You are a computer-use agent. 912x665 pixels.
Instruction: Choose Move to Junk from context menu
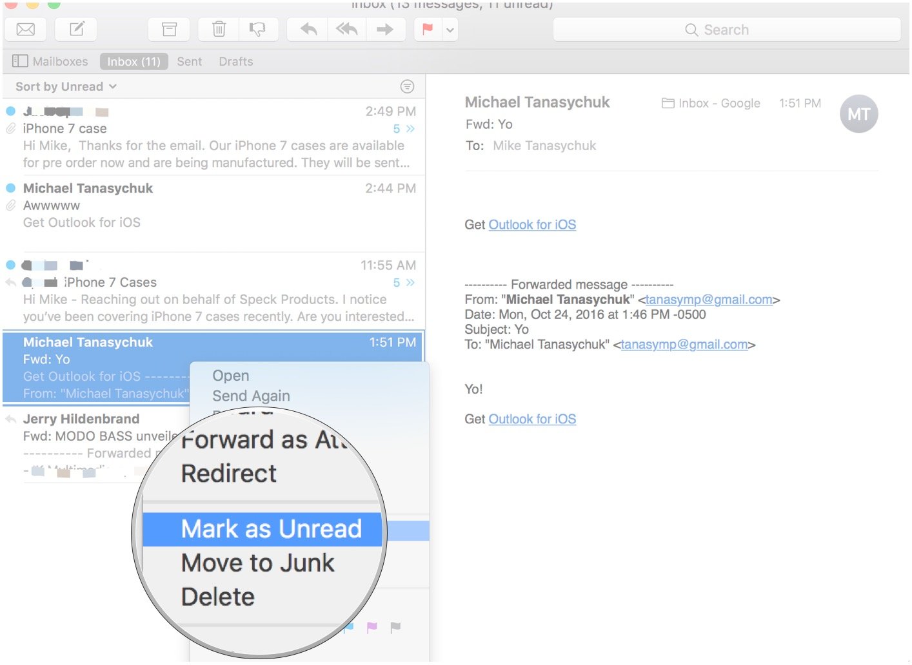tap(258, 563)
